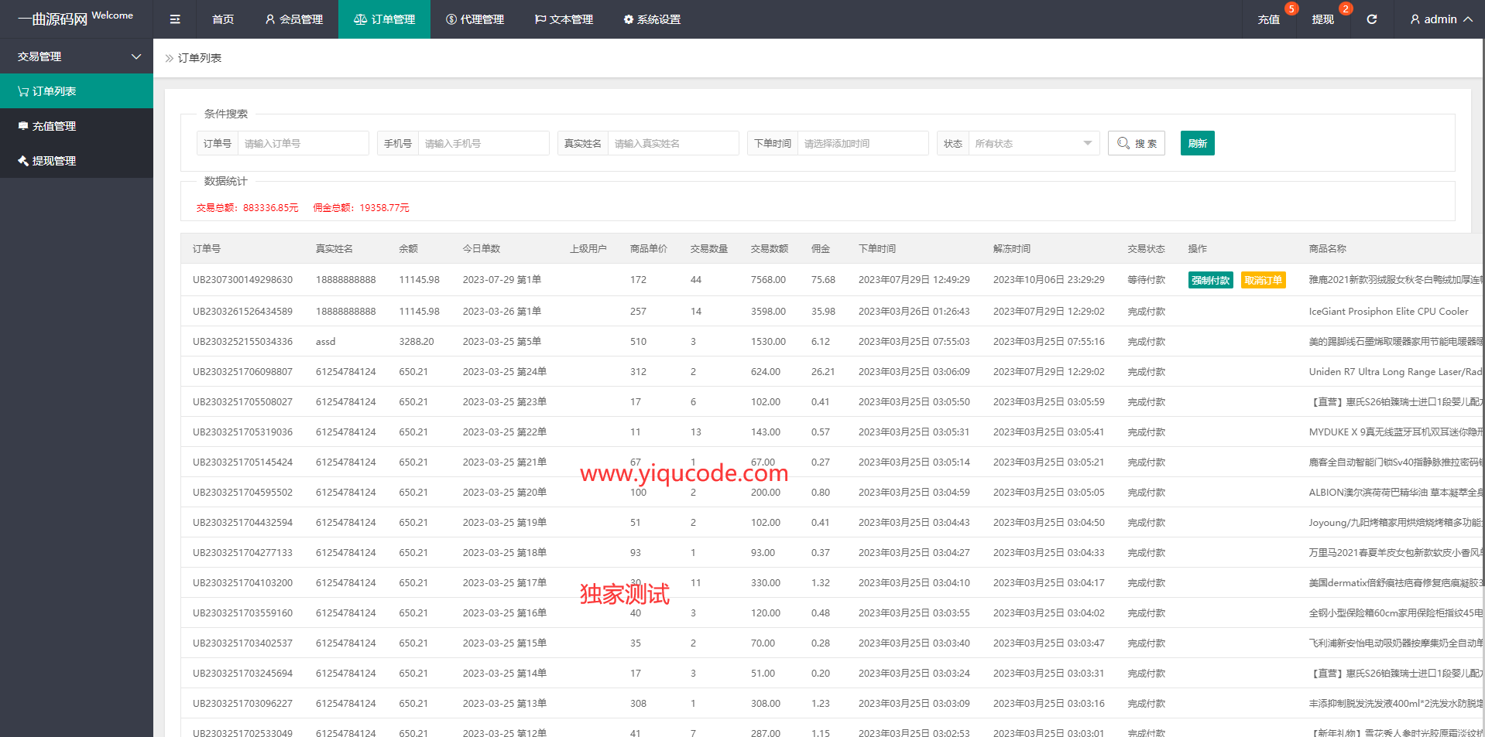Viewport: 1485px width, 737px height.
Task: Click 交易数额 value 7568.00
Action: (768, 280)
